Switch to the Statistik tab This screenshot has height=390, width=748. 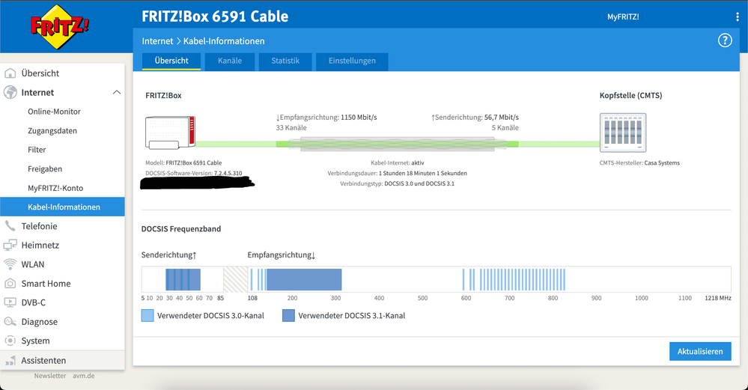click(x=285, y=61)
